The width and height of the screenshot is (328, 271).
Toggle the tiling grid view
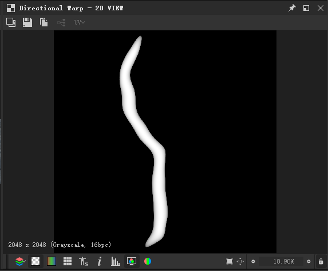coord(68,261)
